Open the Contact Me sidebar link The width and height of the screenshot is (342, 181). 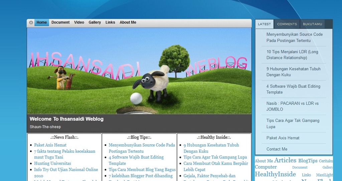pos(277,149)
